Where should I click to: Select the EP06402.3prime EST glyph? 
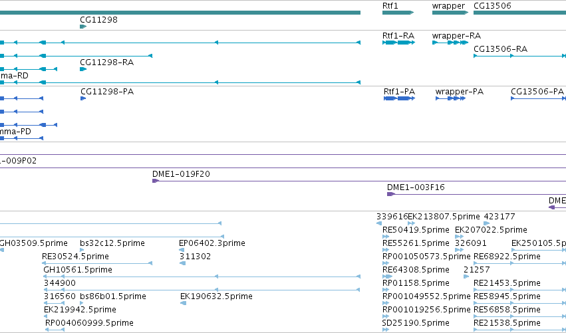(182, 250)
